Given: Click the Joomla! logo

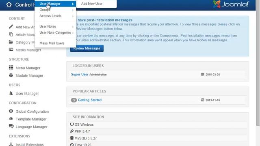Looking at the screenshot, I should click(x=231, y=4).
